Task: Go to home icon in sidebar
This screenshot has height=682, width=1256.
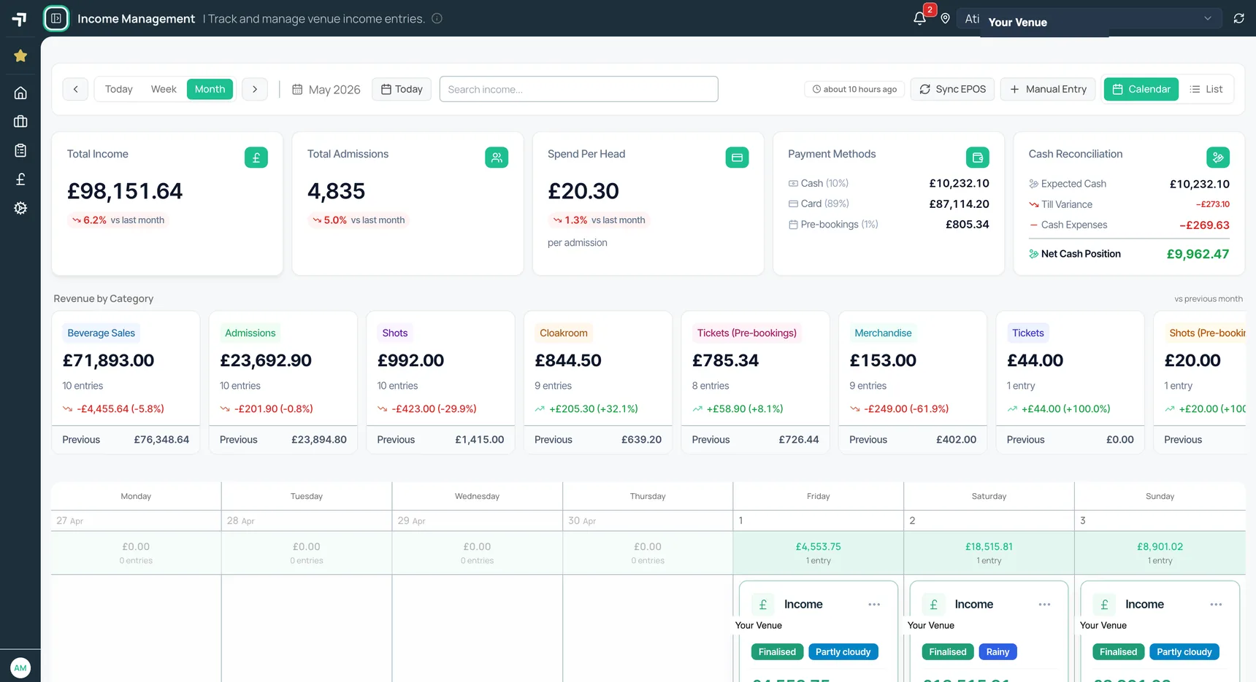Action: click(20, 93)
